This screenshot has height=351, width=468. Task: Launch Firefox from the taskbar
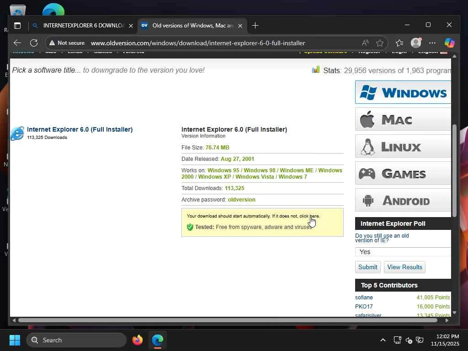[x=138, y=340]
